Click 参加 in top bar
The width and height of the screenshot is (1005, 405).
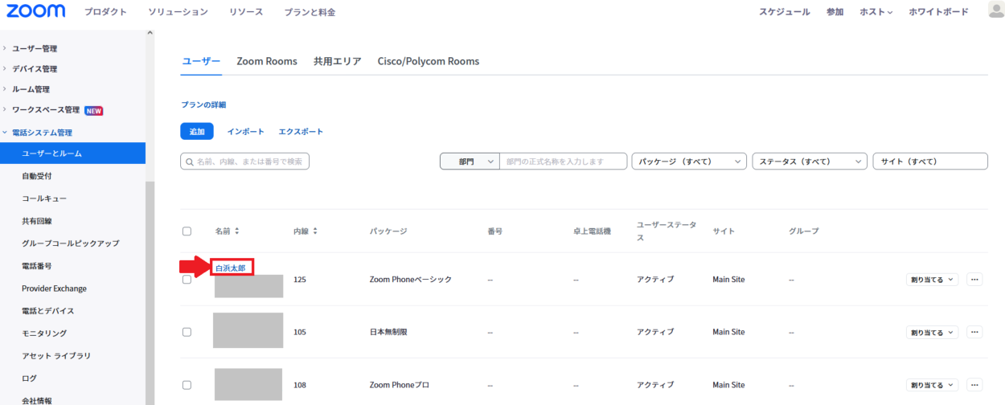pyautogui.click(x=835, y=12)
